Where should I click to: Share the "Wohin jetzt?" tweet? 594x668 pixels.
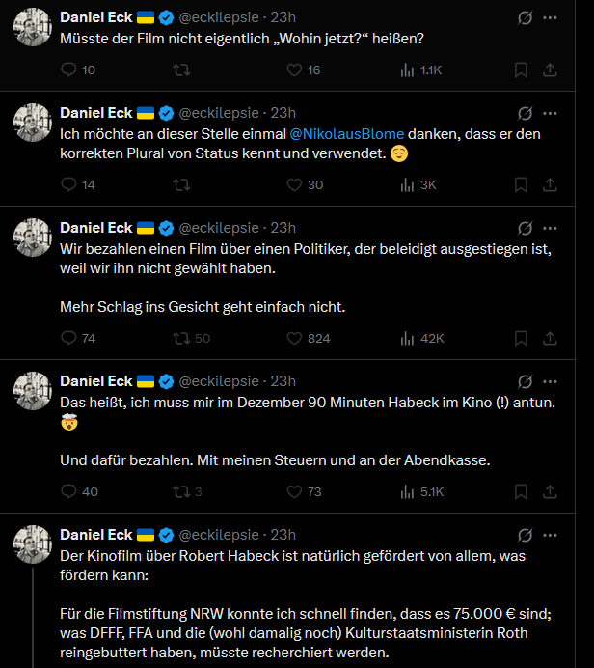coord(551,70)
